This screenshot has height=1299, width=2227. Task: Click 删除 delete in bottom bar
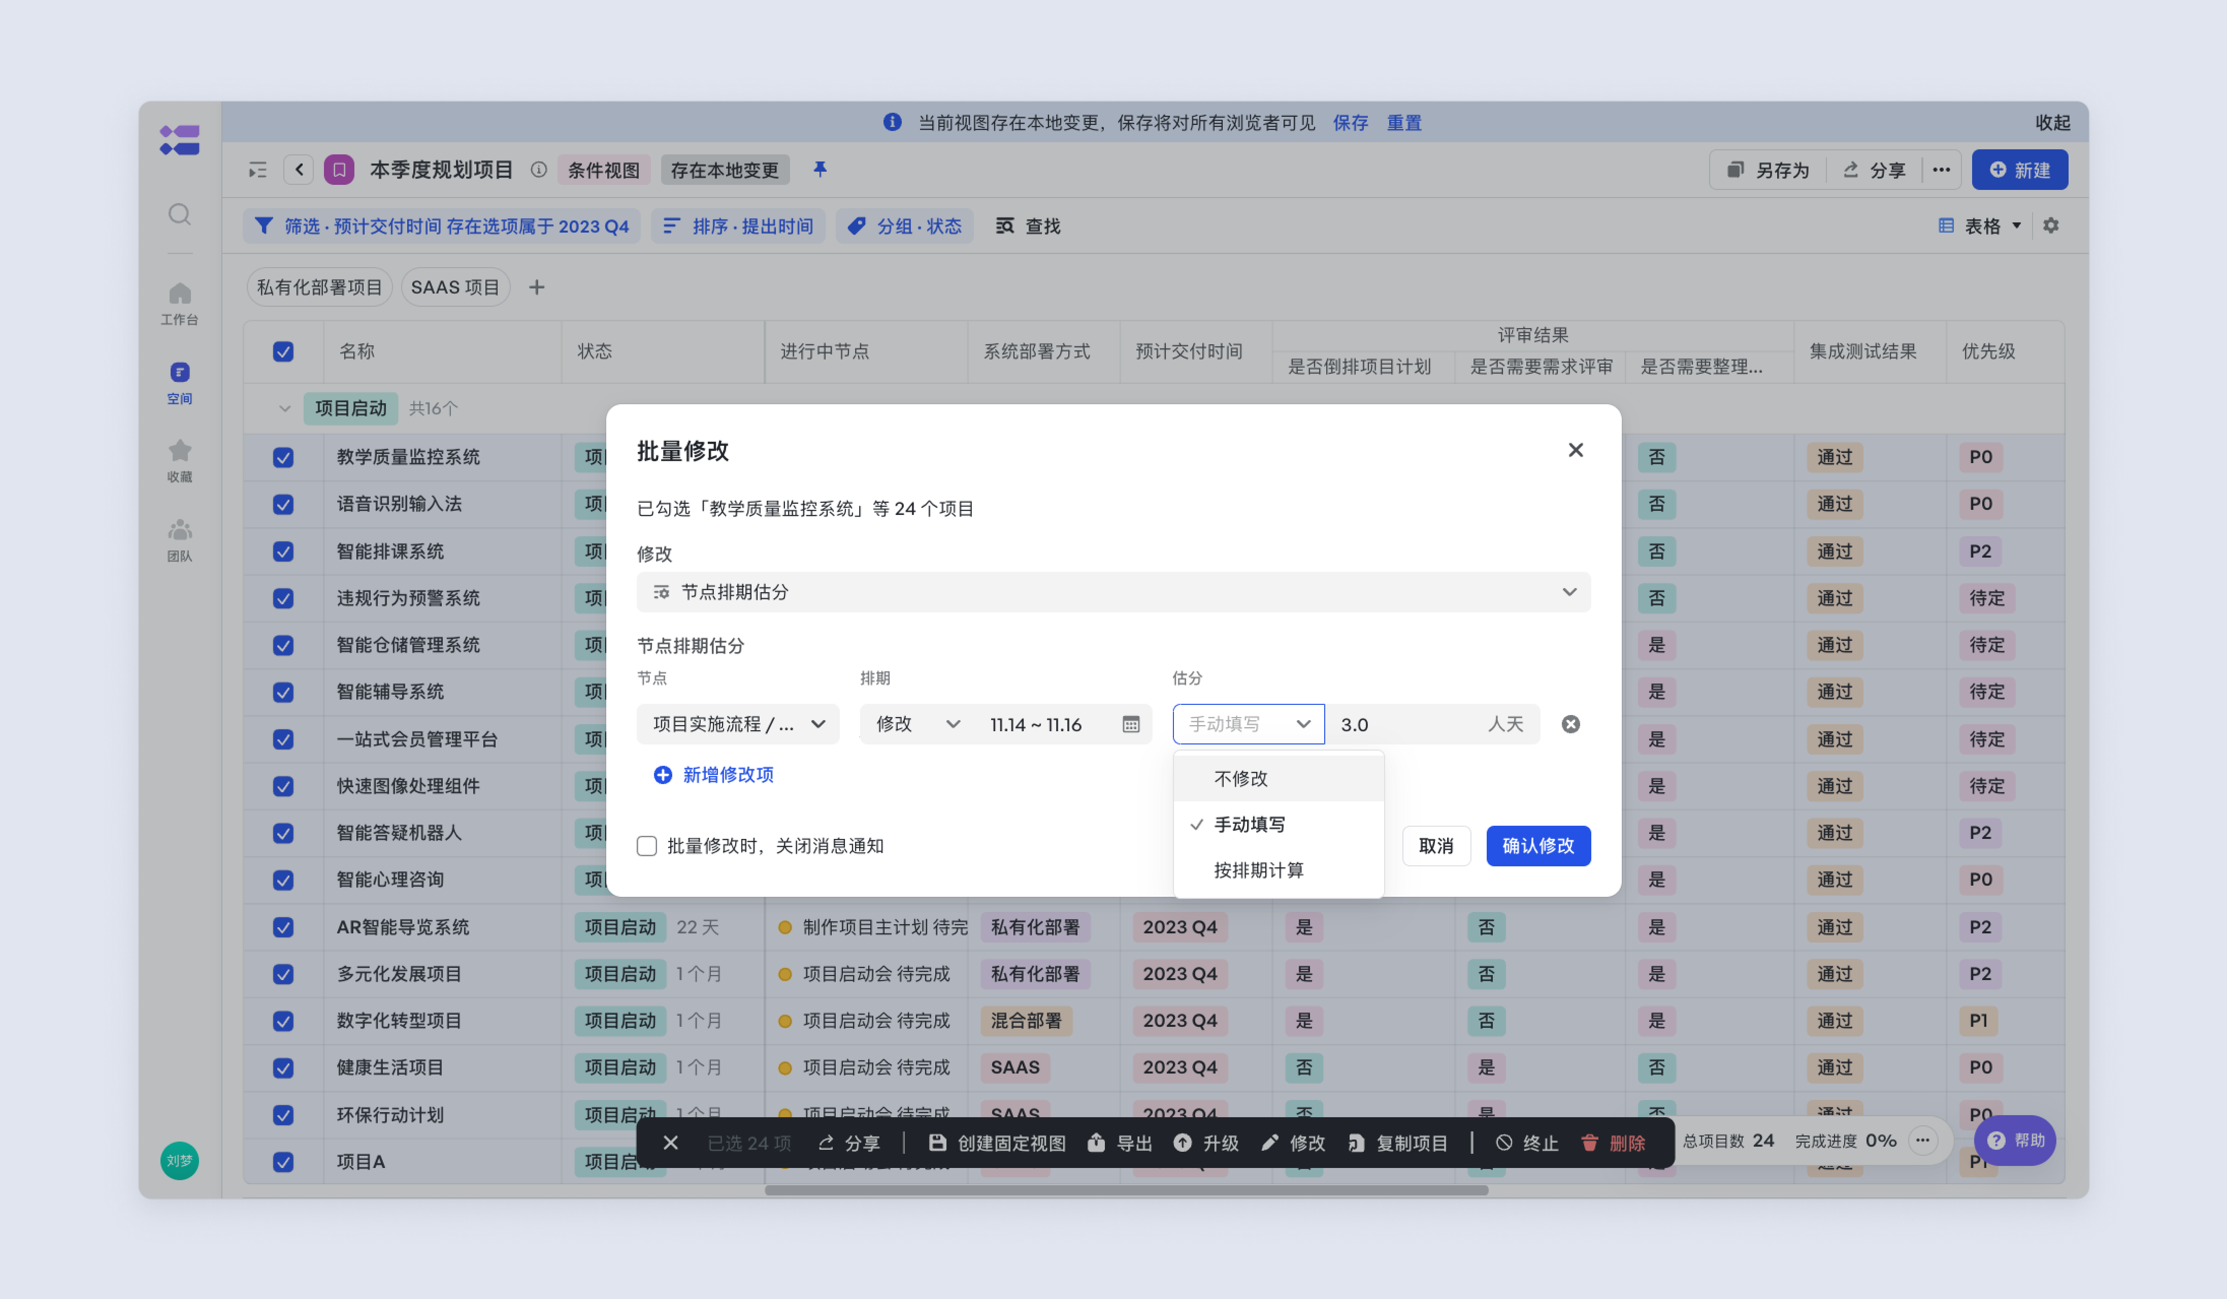1613,1143
